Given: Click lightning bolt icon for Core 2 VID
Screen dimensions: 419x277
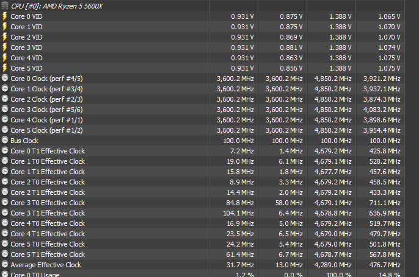Looking at the screenshot, I should point(5,37).
